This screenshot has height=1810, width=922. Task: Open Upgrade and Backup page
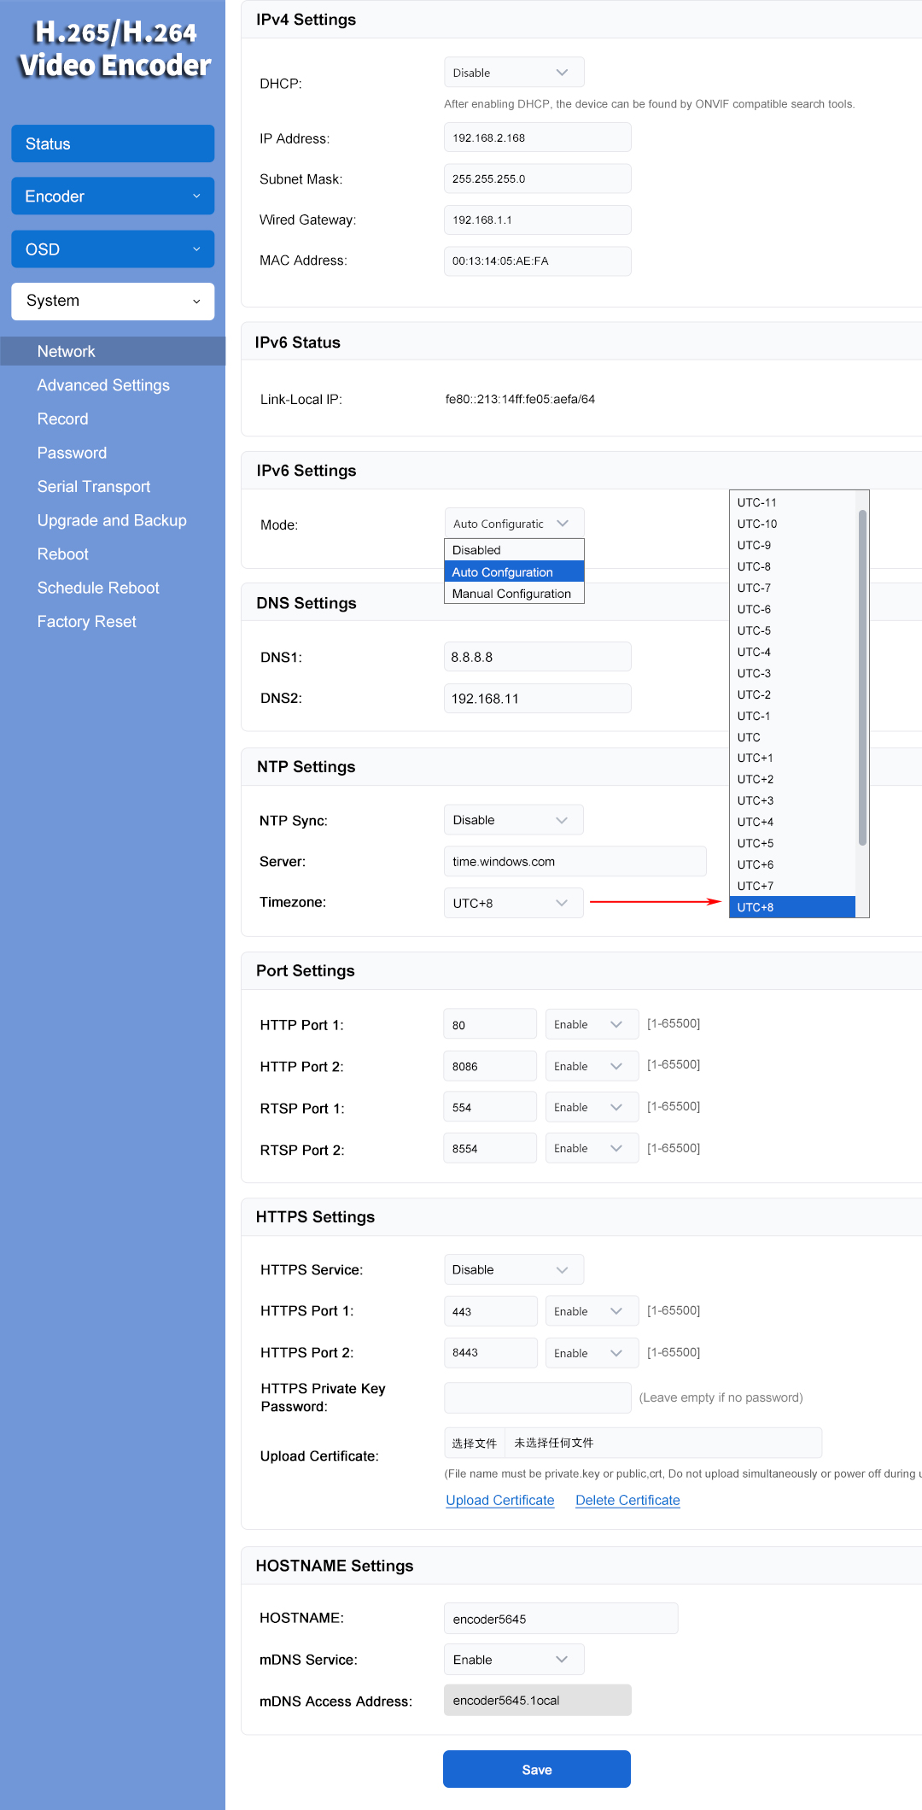(x=112, y=520)
